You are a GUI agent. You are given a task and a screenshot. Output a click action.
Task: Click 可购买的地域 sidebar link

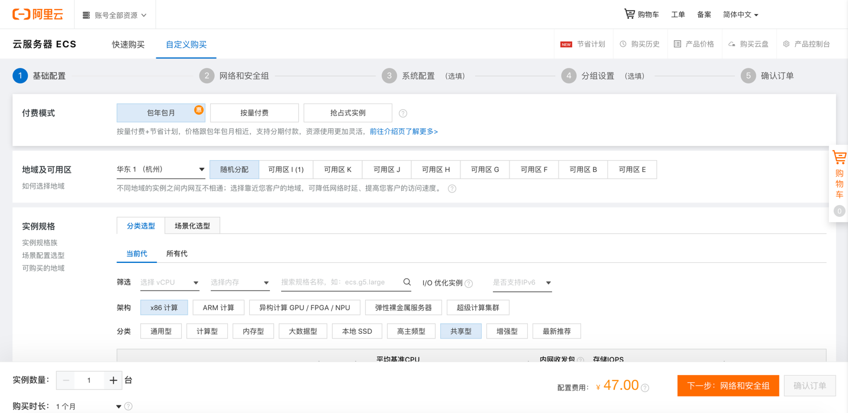point(43,268)
